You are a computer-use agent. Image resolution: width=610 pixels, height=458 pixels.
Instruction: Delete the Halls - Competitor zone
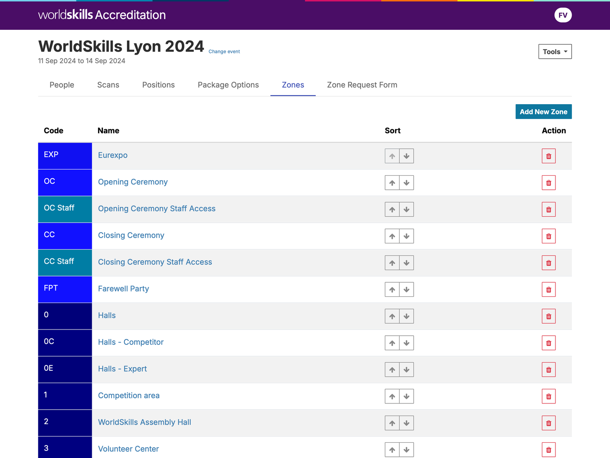[549, 343]
